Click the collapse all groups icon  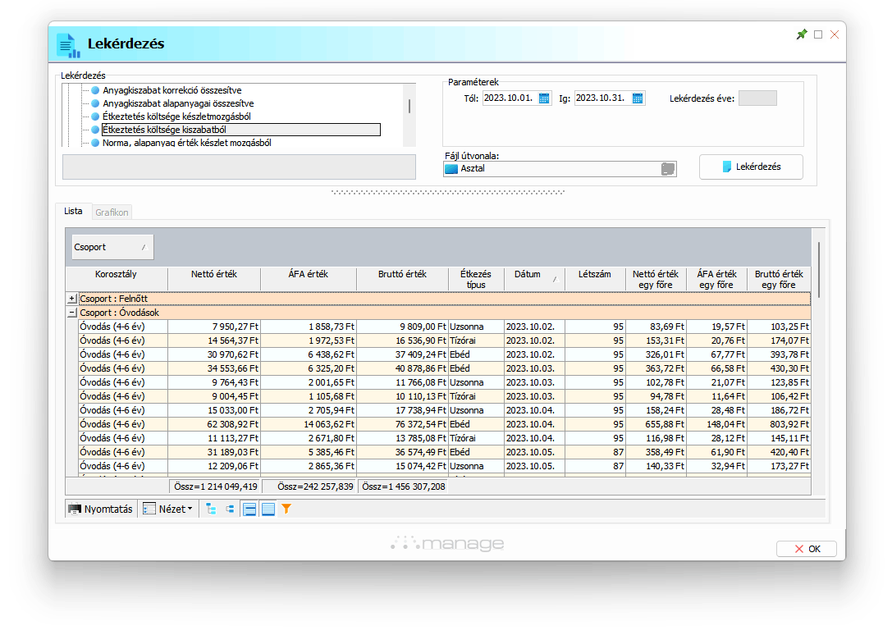click(x=230, y=509)
